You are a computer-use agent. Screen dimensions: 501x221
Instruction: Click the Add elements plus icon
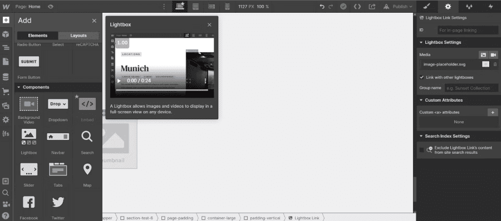tap(6, 20)
